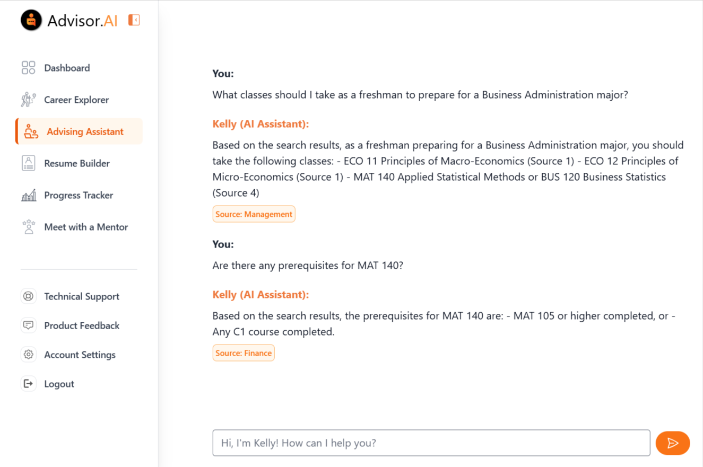Click the Kelly chat input field
Screen dimensions: 703x467
[x=431, y=443]
